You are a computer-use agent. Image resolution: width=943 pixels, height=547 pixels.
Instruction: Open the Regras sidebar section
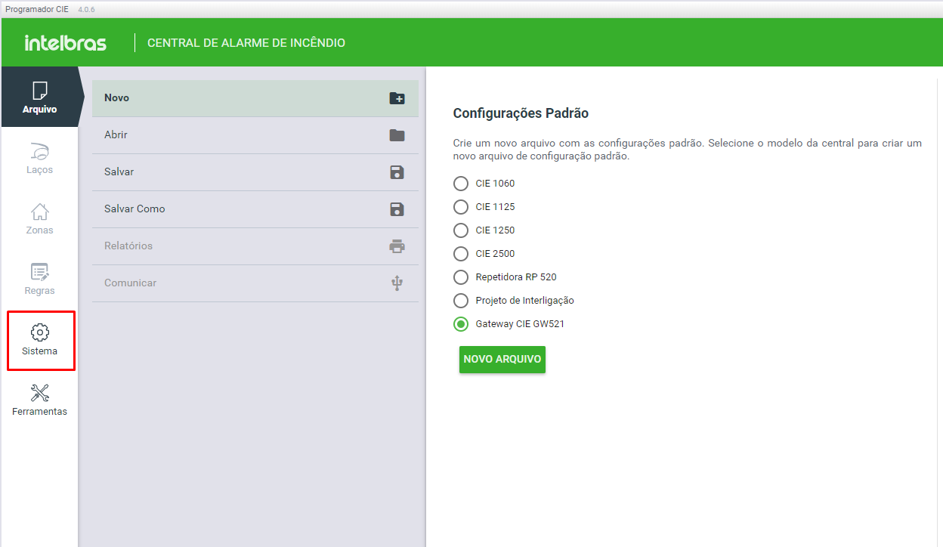(x=39, y=278)
